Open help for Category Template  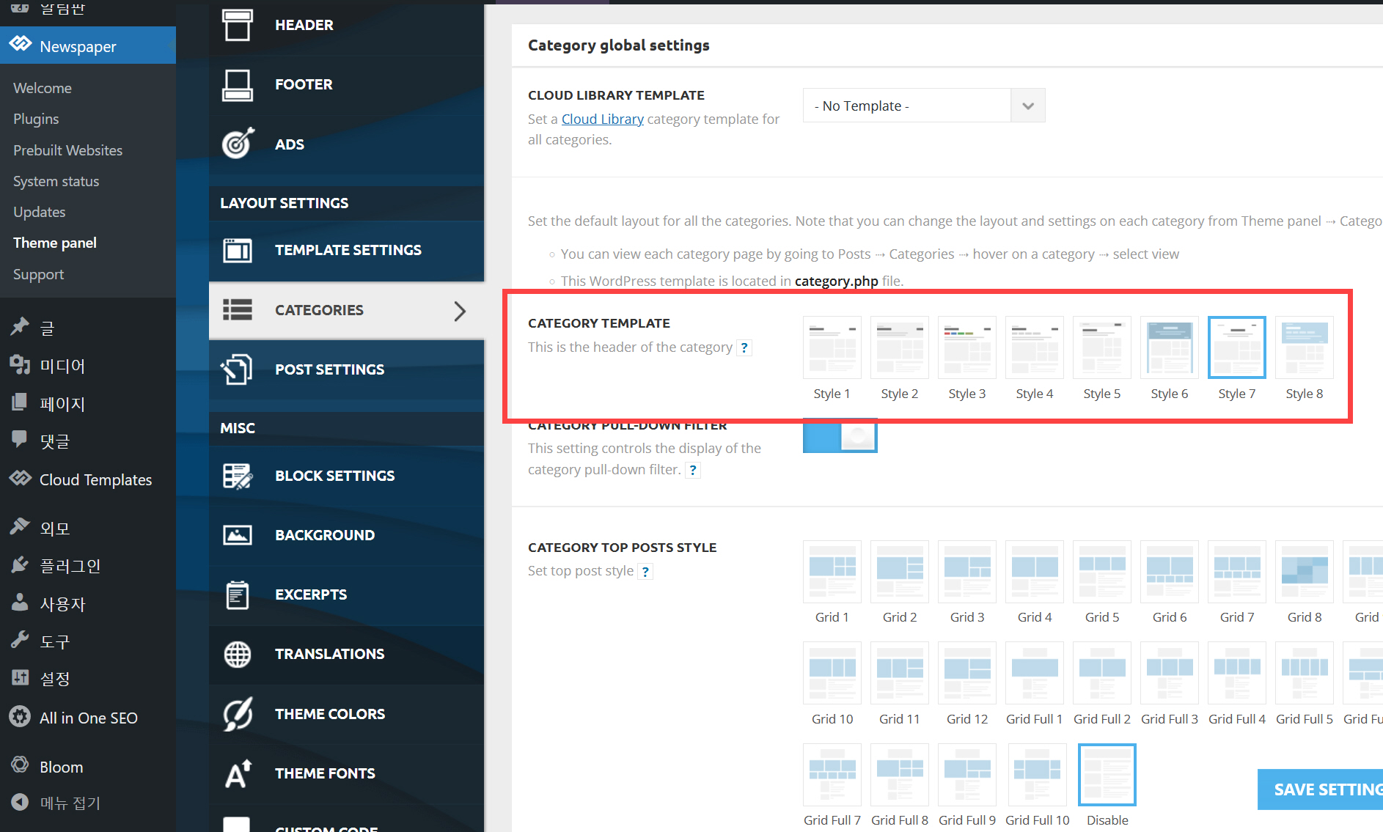[x=744, y=347]
